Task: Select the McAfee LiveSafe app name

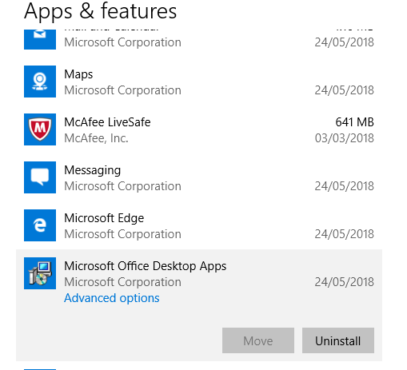Action: click(107, 122)
